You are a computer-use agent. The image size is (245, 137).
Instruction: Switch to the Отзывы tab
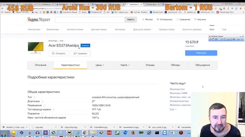point(150,65)
